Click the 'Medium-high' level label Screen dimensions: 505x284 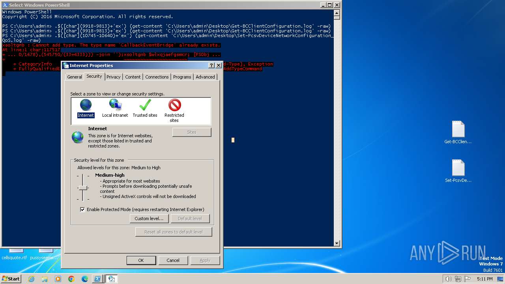coord(110,175)
